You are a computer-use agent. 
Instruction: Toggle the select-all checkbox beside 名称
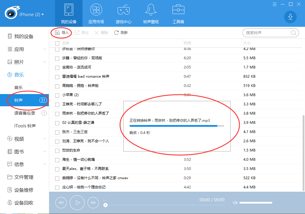[57, 43]
